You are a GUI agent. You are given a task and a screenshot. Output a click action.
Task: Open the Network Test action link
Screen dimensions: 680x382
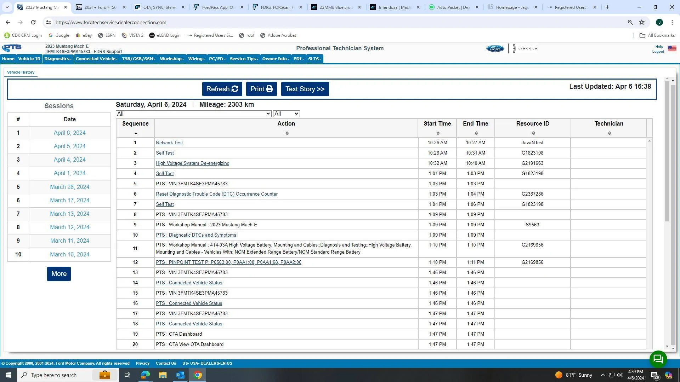169,143
